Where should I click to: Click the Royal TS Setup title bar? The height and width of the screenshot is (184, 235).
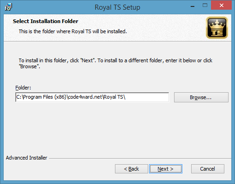117,7
